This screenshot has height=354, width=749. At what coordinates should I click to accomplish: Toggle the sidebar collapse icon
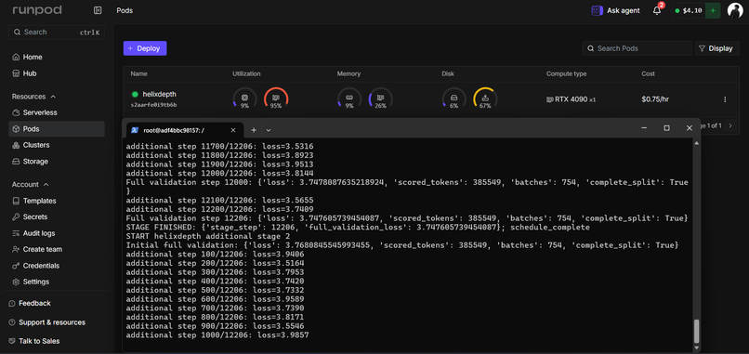coord(98,10)
